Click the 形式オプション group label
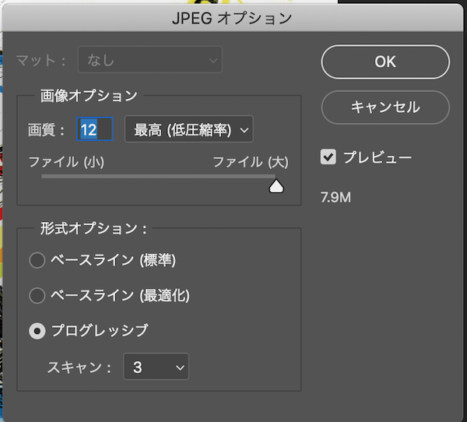The width and height of the screenshot is (467, 422). tap(94, 229)
